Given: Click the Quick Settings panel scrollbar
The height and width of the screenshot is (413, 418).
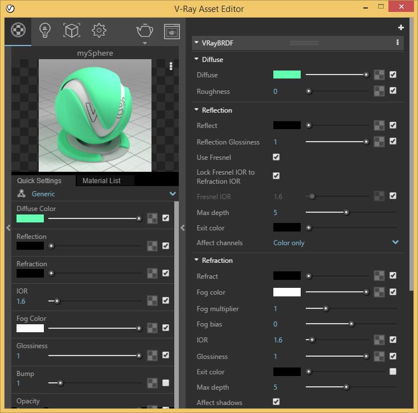Looking at the screenshot, I should pos(176,304).
